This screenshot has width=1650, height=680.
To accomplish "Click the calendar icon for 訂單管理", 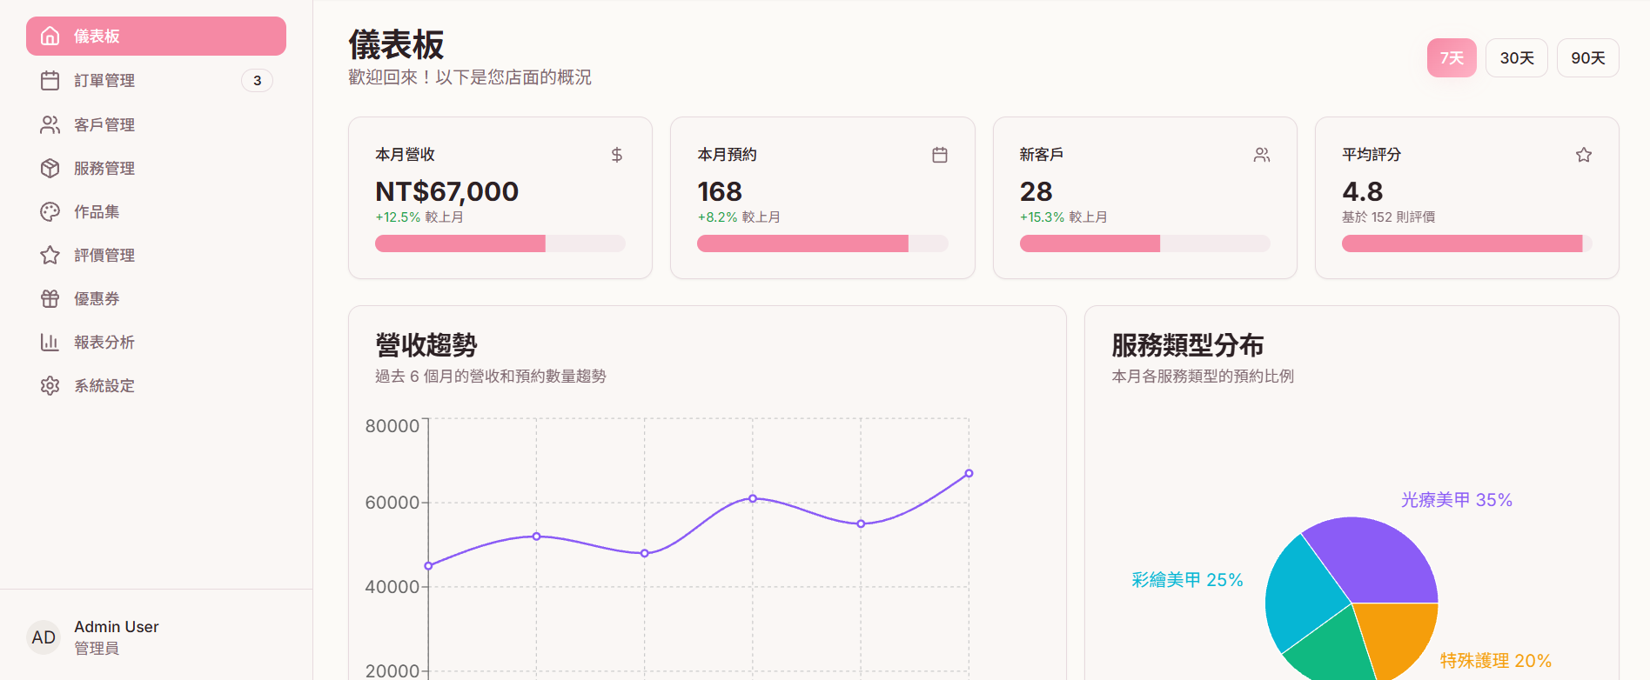I will click(x=50, y=80).
